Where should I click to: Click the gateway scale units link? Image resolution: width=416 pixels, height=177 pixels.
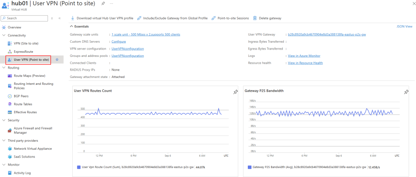click(x=146, y=35)
